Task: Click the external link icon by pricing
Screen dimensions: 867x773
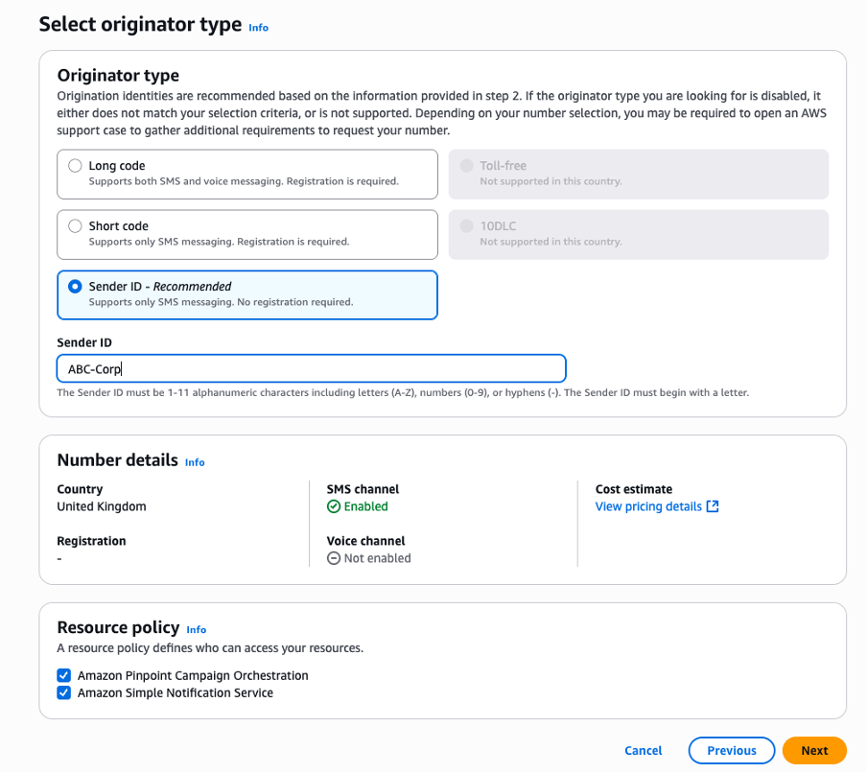Action: [713, 506]
